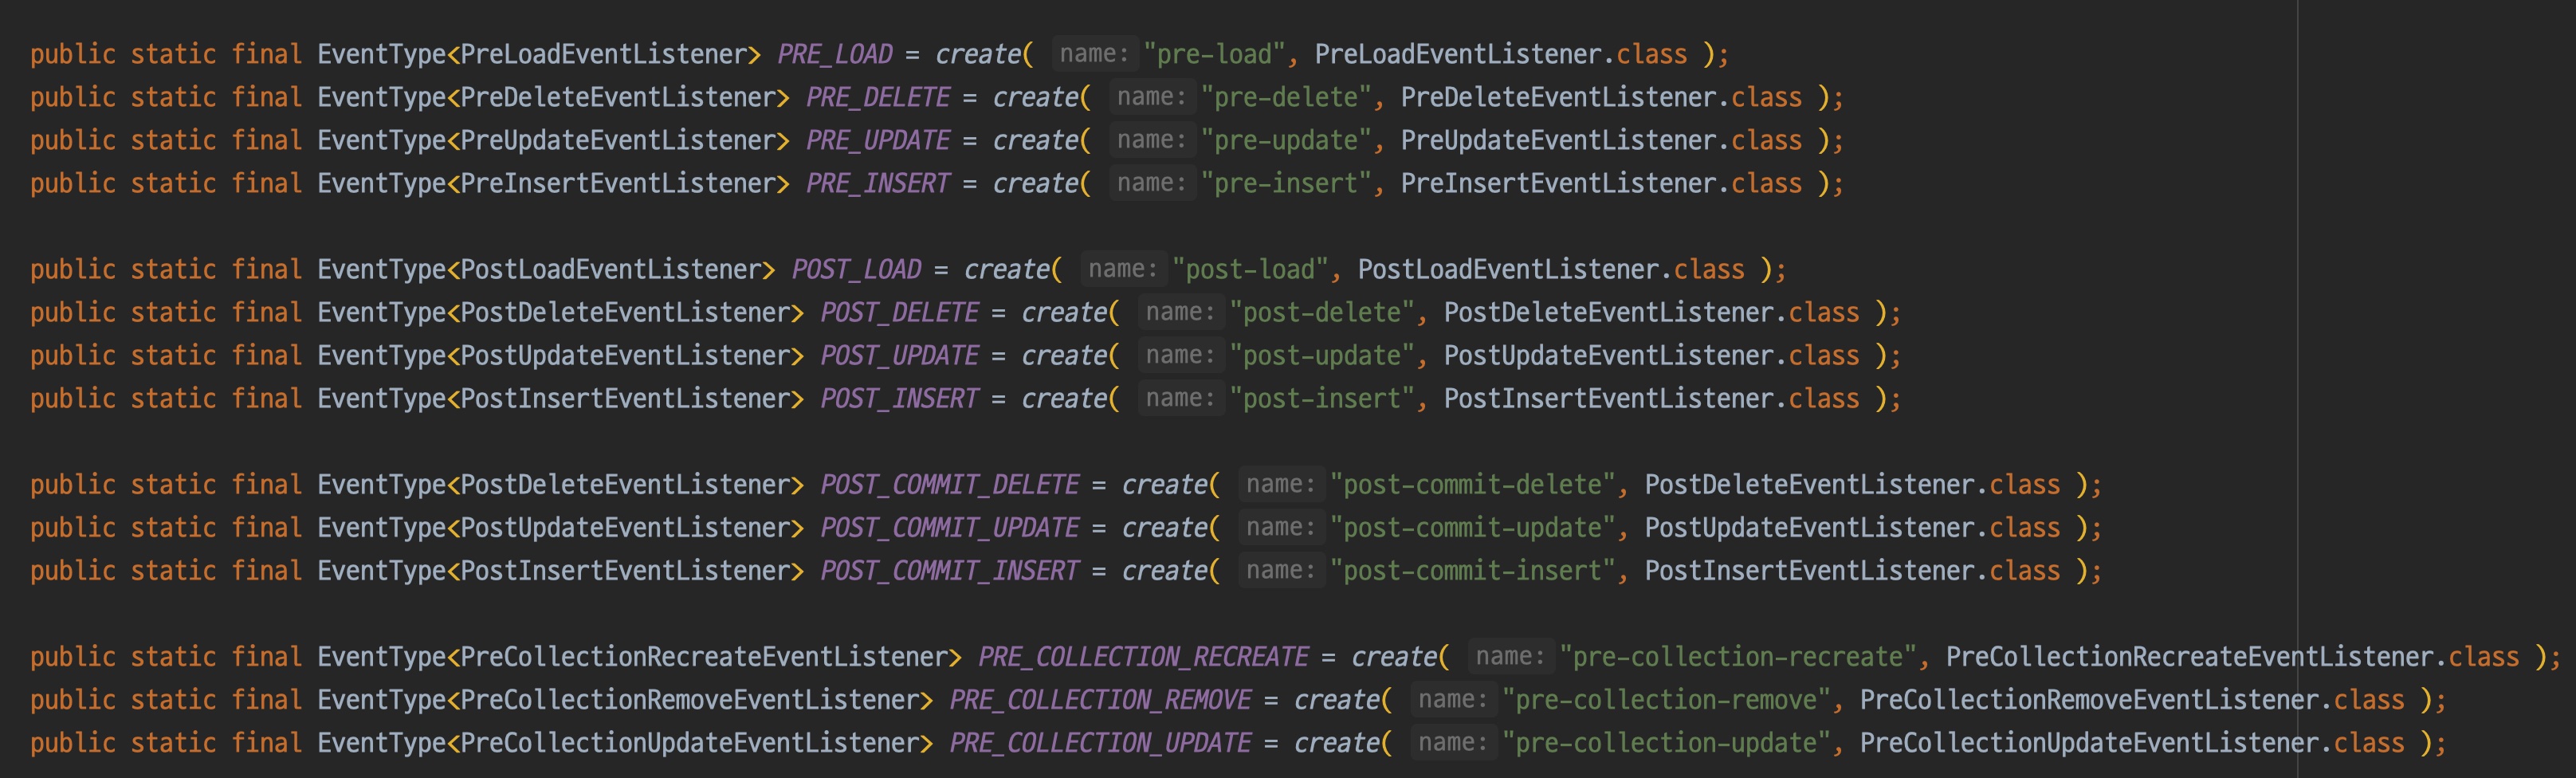Click PreLoadEventListener.class argument
This screenshot has height=778, width=2576.
pyautogui.click(x=1501, y=54)
